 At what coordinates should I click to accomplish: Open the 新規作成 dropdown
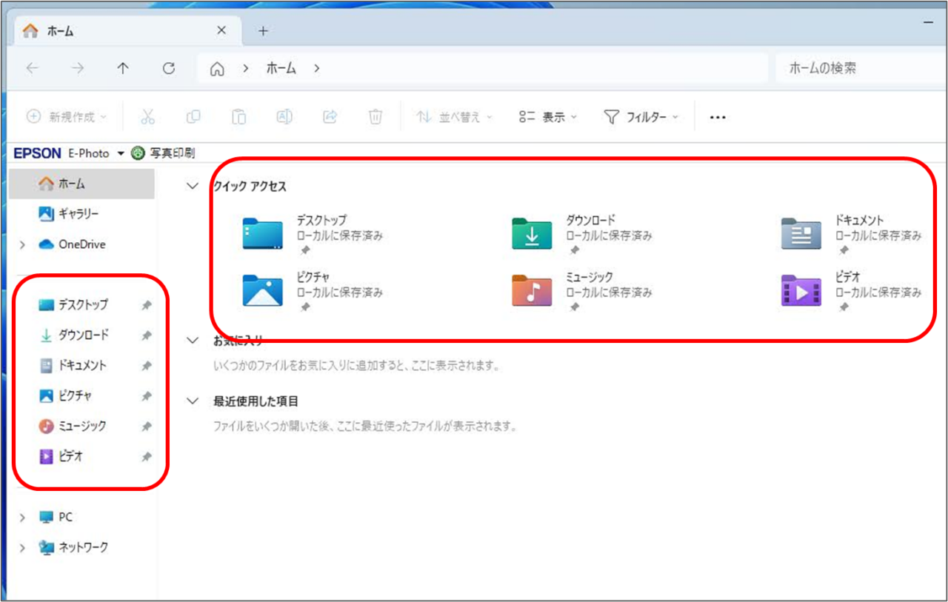(x=67, y=117)
